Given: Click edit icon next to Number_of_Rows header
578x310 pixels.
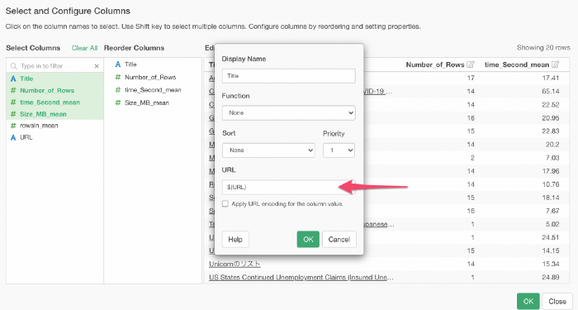Looking at the screenshot, I should click(471, 64).
